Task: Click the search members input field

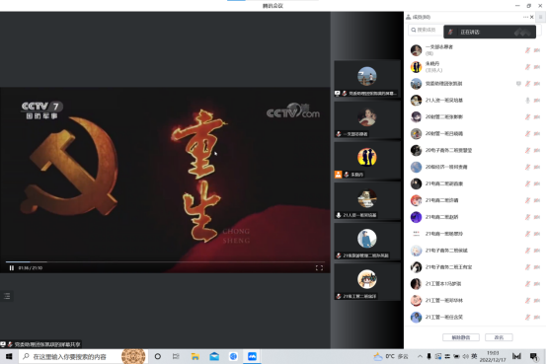Action: click(x=426, y=30)
